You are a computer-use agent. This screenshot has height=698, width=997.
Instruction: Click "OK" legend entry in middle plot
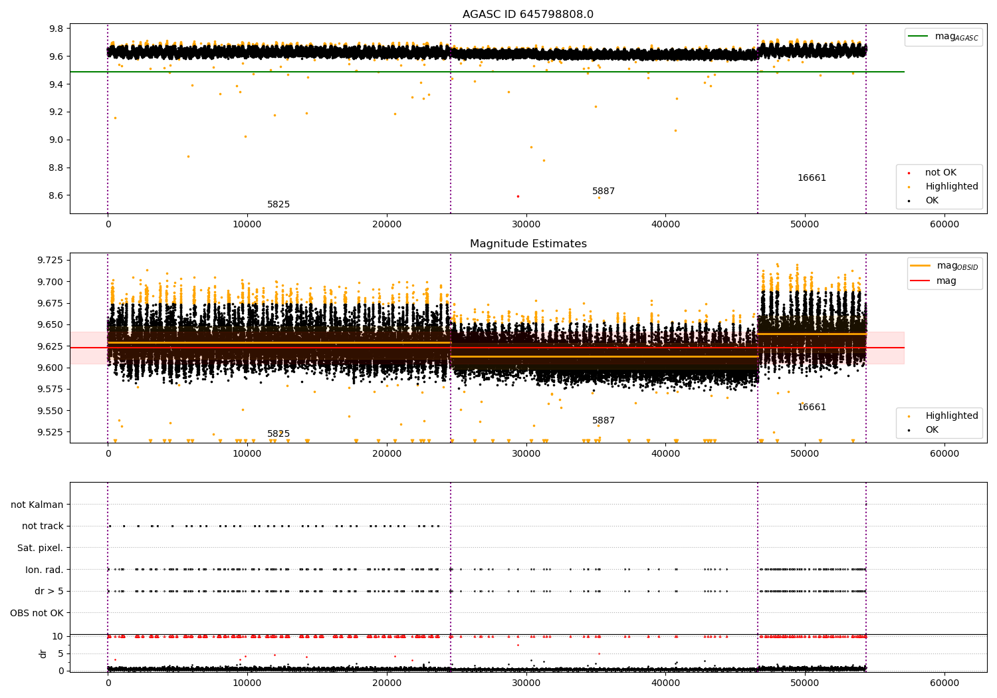pos(932,430)
